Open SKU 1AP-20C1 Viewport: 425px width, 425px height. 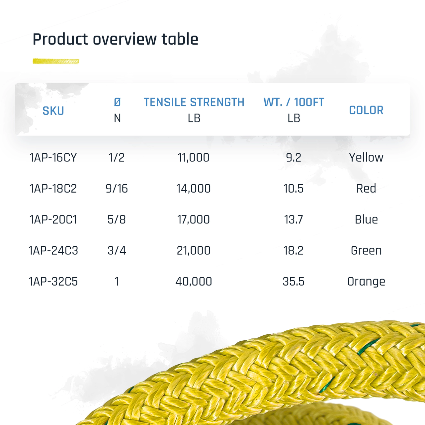click(x=53, y=219)
